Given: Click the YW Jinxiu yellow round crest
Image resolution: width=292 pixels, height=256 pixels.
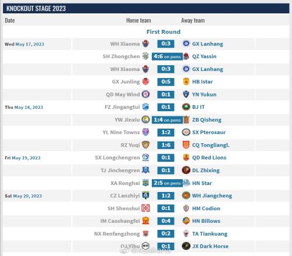Looking at the screenshot, I should tap(145, 120).
